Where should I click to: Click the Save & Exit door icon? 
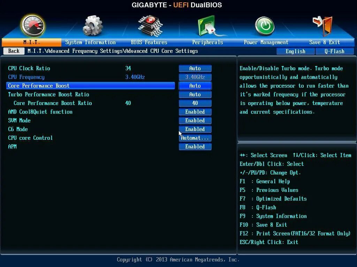tap(323, 26)
